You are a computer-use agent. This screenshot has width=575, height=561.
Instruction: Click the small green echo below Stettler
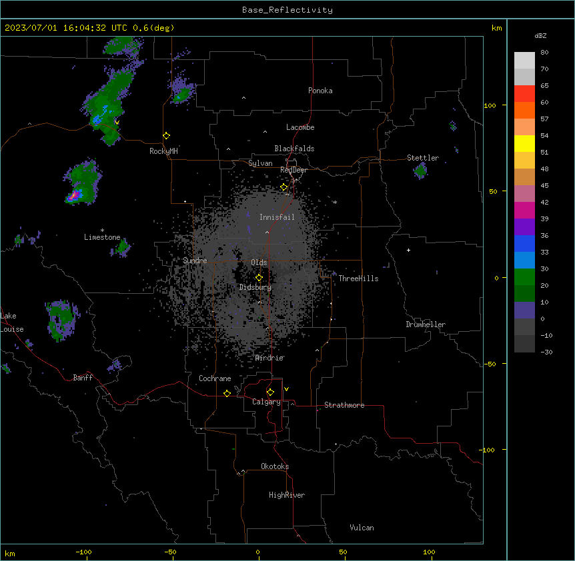pyautogui.click(x=420, y=171)
